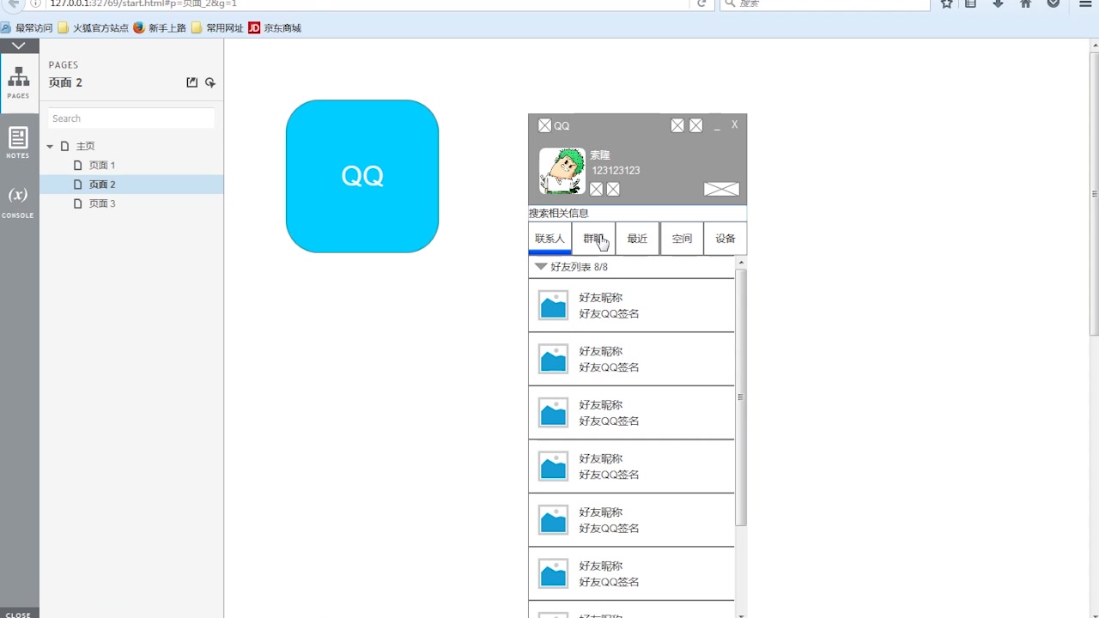The image size is (1099, 618).
Task: Click the mail placeholder icon in QQ header
Action: 721,189
